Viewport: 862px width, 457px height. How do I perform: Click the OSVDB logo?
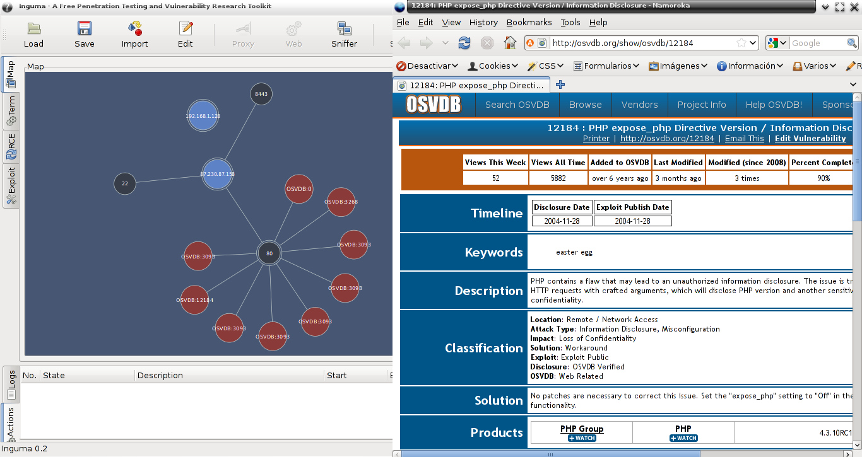(x=433, y=105)
